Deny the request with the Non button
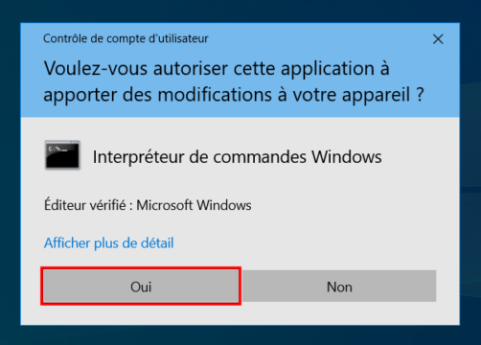 (339, 287)
